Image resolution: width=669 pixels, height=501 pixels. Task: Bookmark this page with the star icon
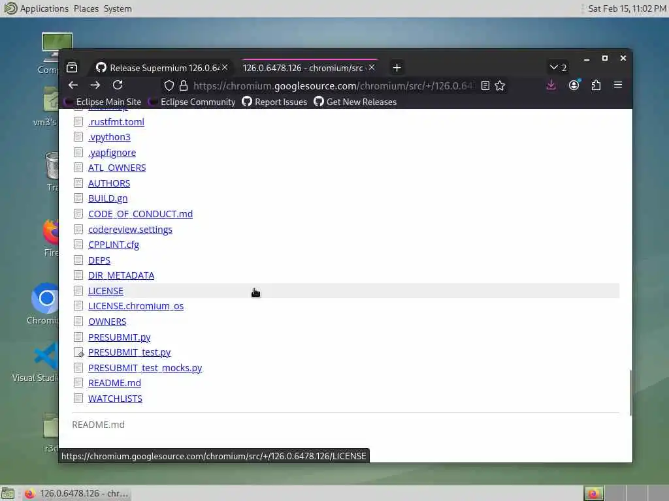click(x=500, y=85)
